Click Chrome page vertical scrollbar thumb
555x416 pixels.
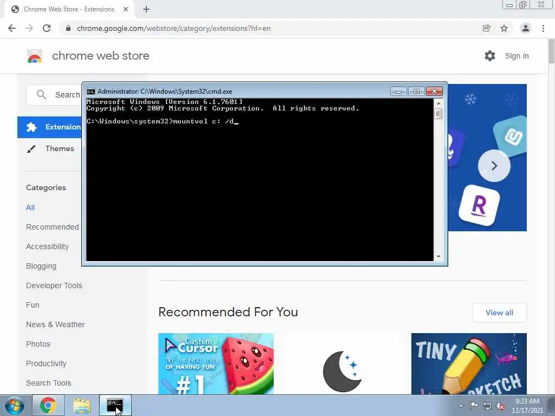(x=551, y=51)
